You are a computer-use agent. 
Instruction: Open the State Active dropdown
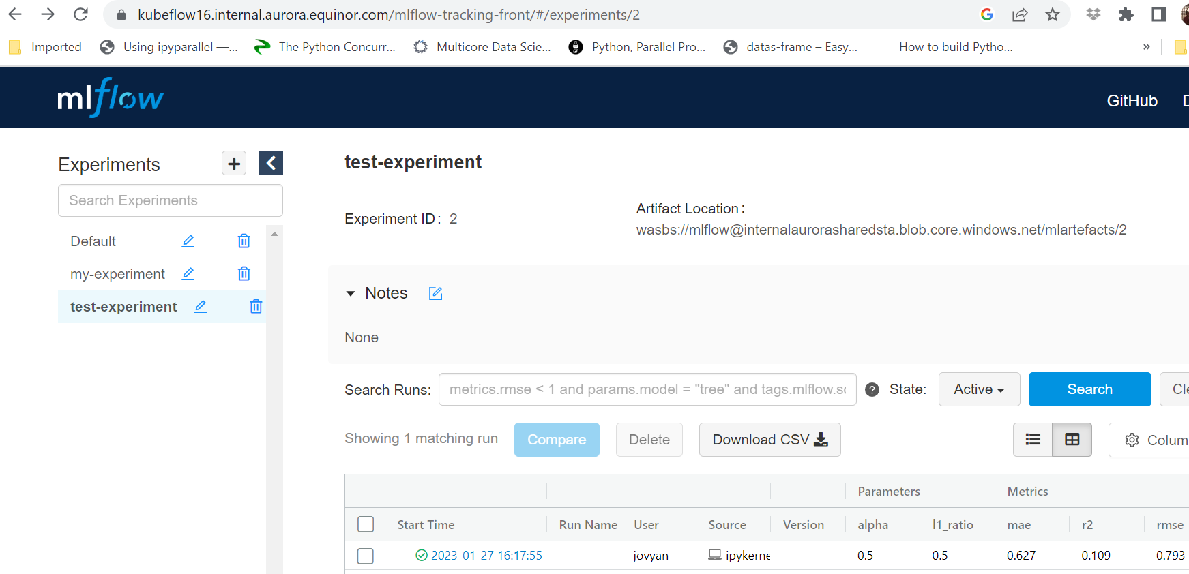pyautogui.click(x=979, y=389)
